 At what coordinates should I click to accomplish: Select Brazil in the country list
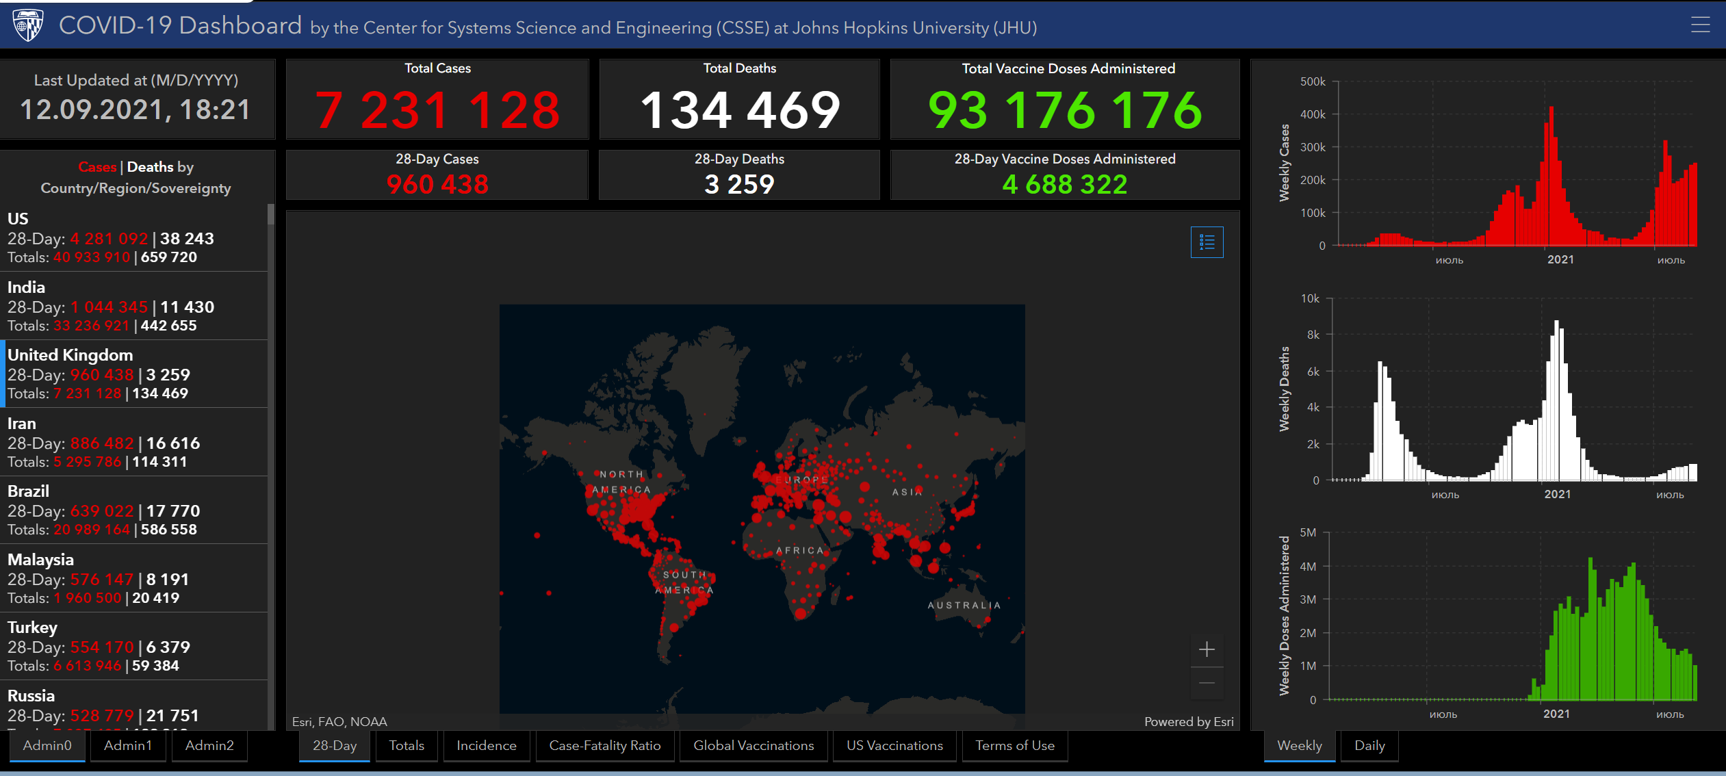click(133, 510)
